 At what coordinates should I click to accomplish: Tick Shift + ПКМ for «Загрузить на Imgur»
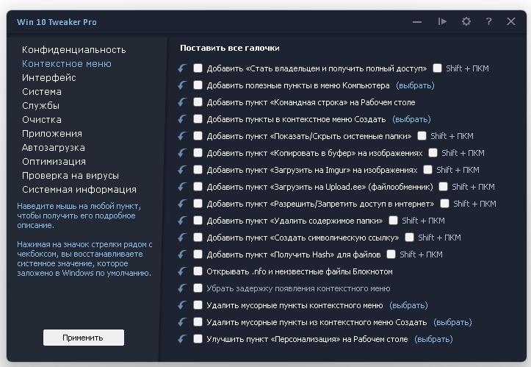(x=427, y=170)
